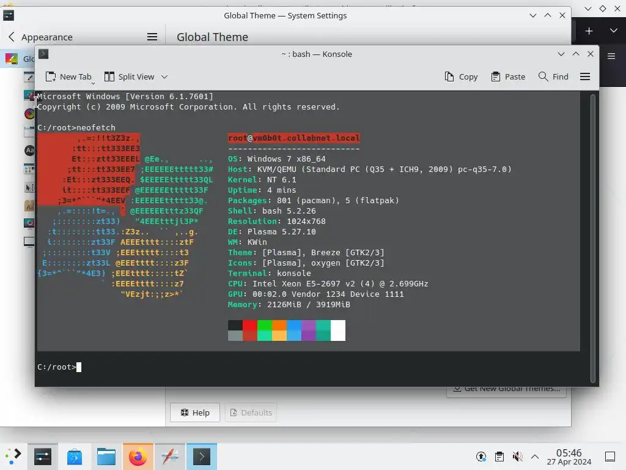Screen dimensions: 626x470
Task: Expand the Split View dropdown chevron
Action: tap(164, 76)
